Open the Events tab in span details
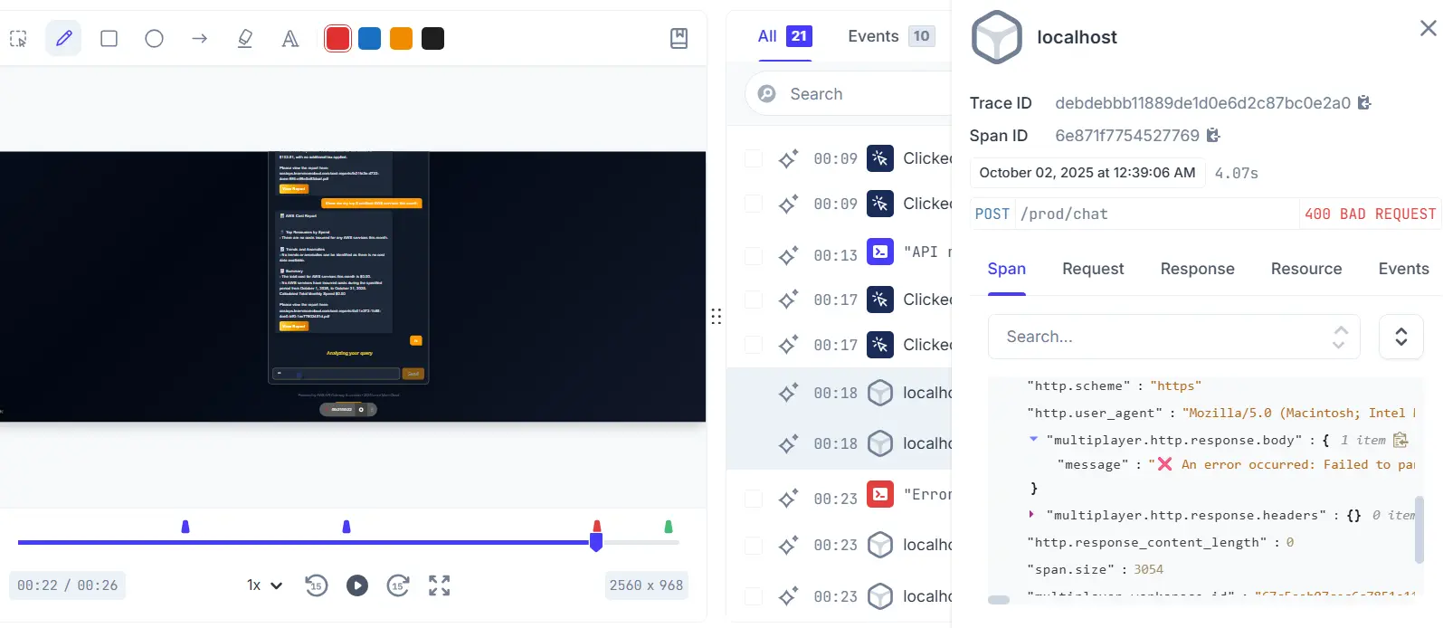The width and height of the screenshot is (1443, 628). 1404,269
